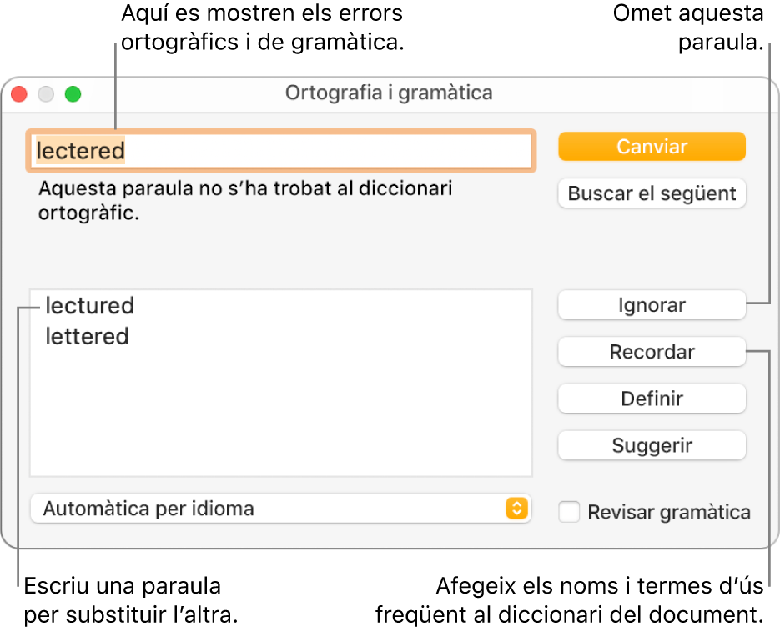Click the Revisar gramàtica label text
Image resolution: width=780 pixels, height=637 pixels.
coord(669,513)
